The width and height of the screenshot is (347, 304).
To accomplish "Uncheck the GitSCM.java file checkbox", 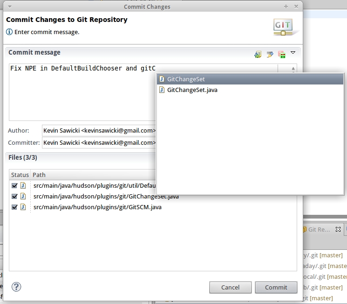I will coord(14,207).
